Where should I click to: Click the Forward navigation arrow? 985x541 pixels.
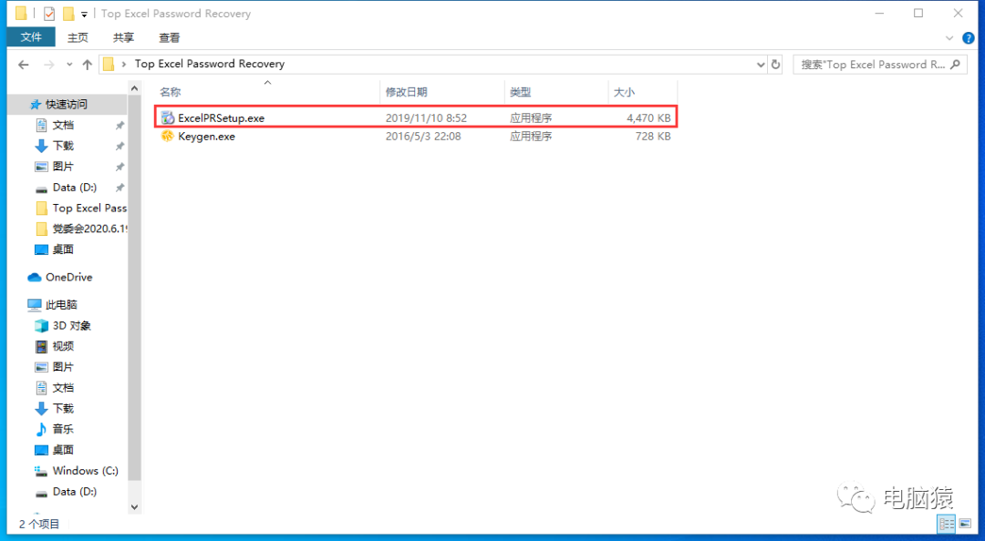[x=49, y=64]
